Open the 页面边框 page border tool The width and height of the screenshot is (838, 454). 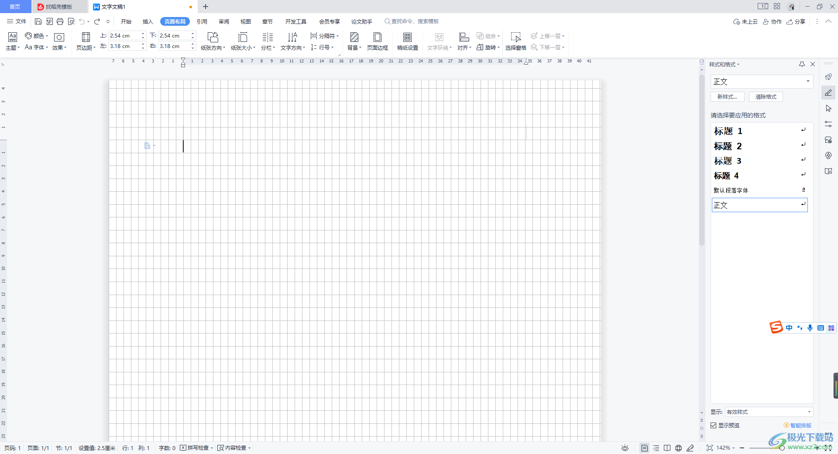378,41
